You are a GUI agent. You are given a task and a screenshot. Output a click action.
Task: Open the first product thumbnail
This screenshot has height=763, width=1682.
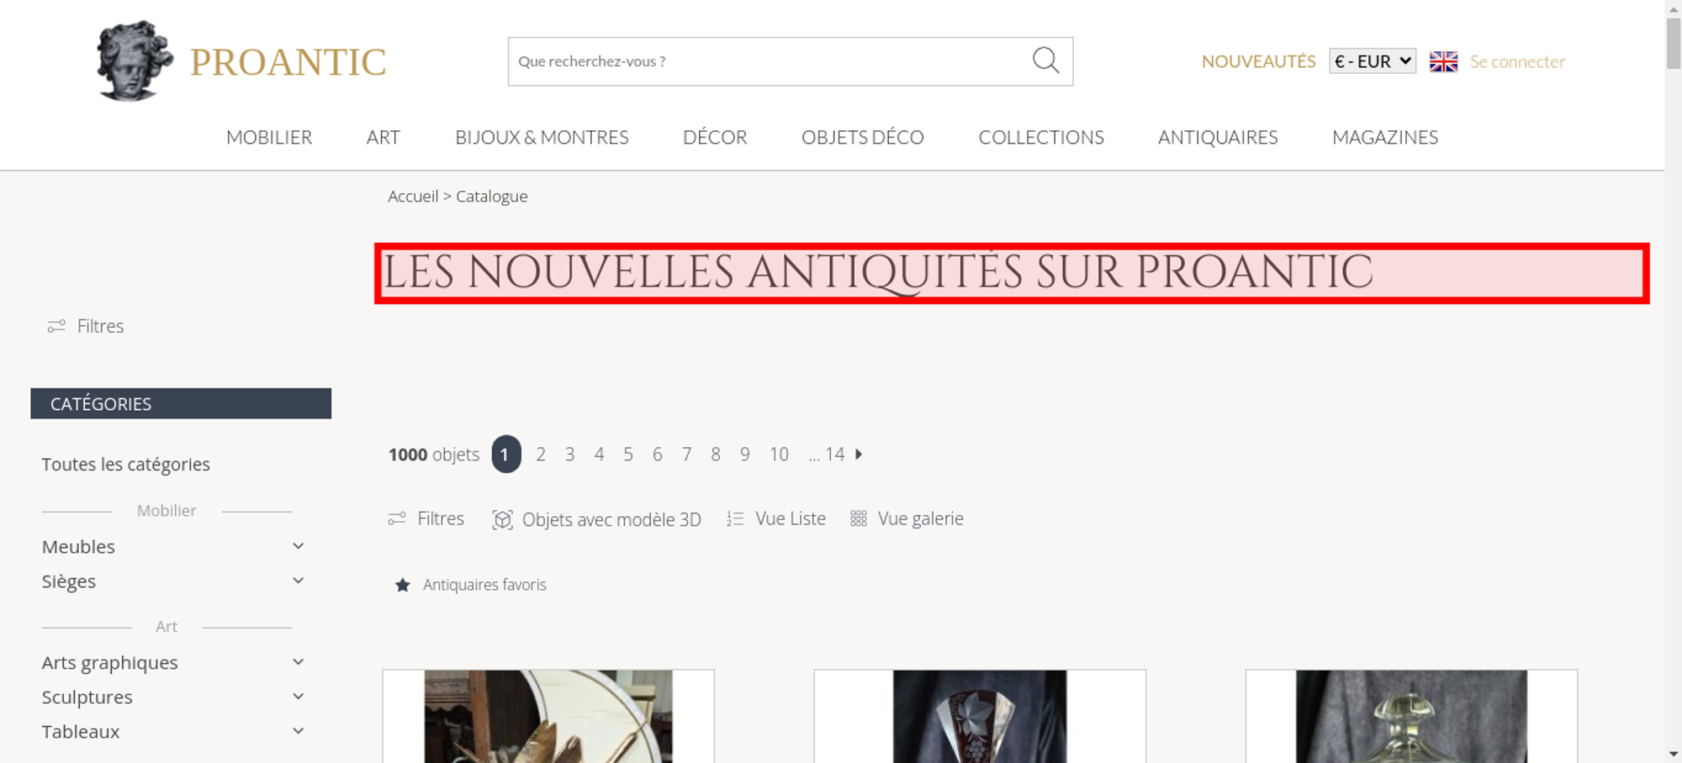coord(548,716)
